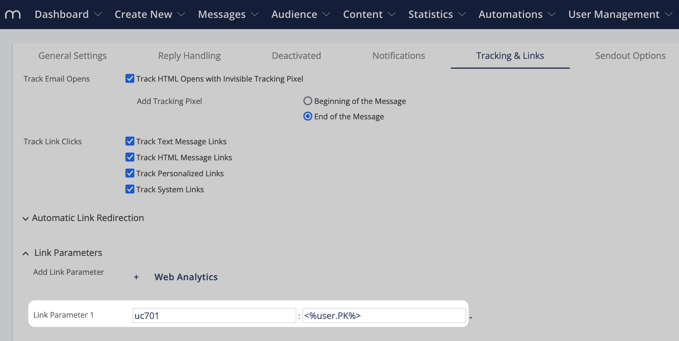Open the Automations menu
Image resolution: width=679 pixels, height=341 pixels.
pyautogui.click(x=517, y=14)
